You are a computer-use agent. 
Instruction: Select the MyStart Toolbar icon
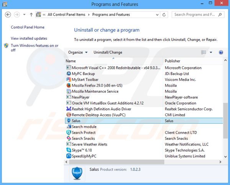point(69,79)
